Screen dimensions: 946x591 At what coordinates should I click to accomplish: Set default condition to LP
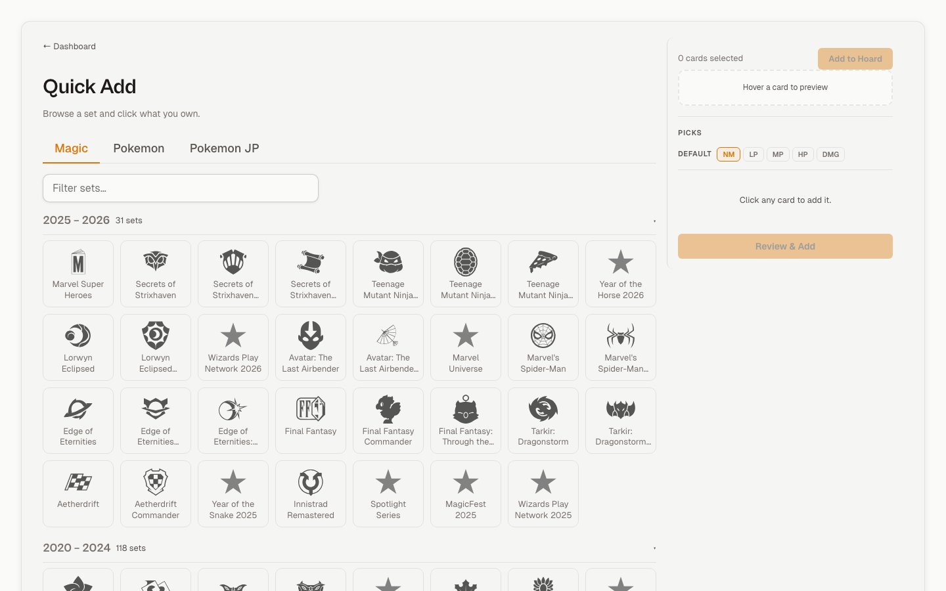click(754, 154)
